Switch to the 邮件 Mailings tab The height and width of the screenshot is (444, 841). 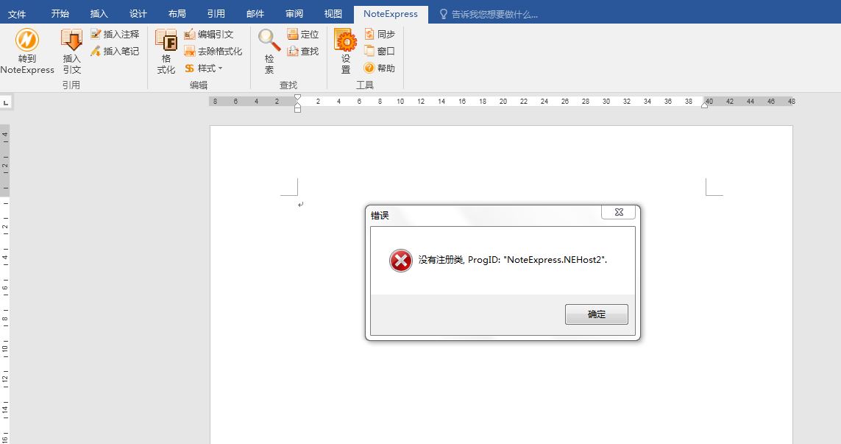point(255,14)
